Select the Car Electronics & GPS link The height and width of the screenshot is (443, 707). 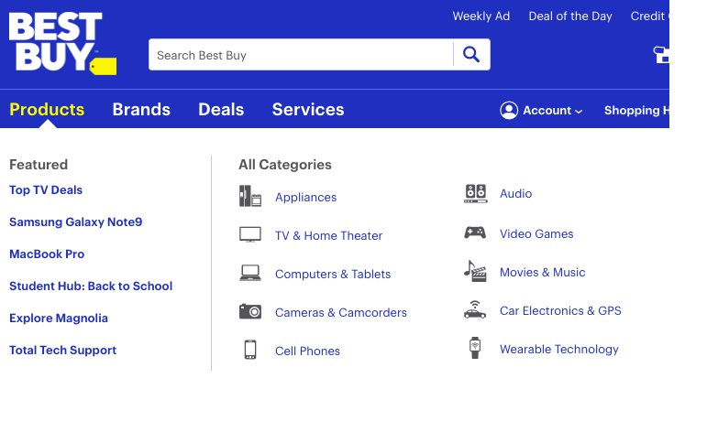[560, 310]
